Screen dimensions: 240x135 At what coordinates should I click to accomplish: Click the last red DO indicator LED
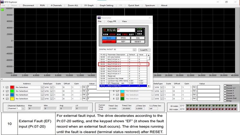235,109
